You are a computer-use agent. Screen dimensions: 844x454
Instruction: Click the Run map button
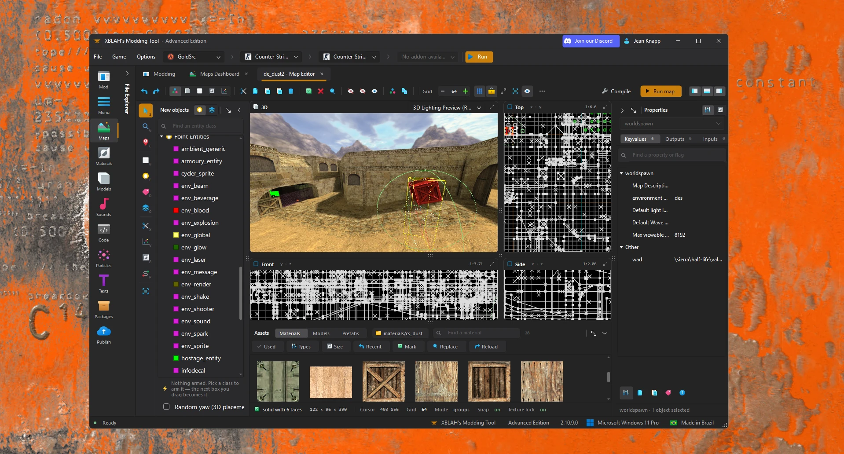(x=661, y=91)
